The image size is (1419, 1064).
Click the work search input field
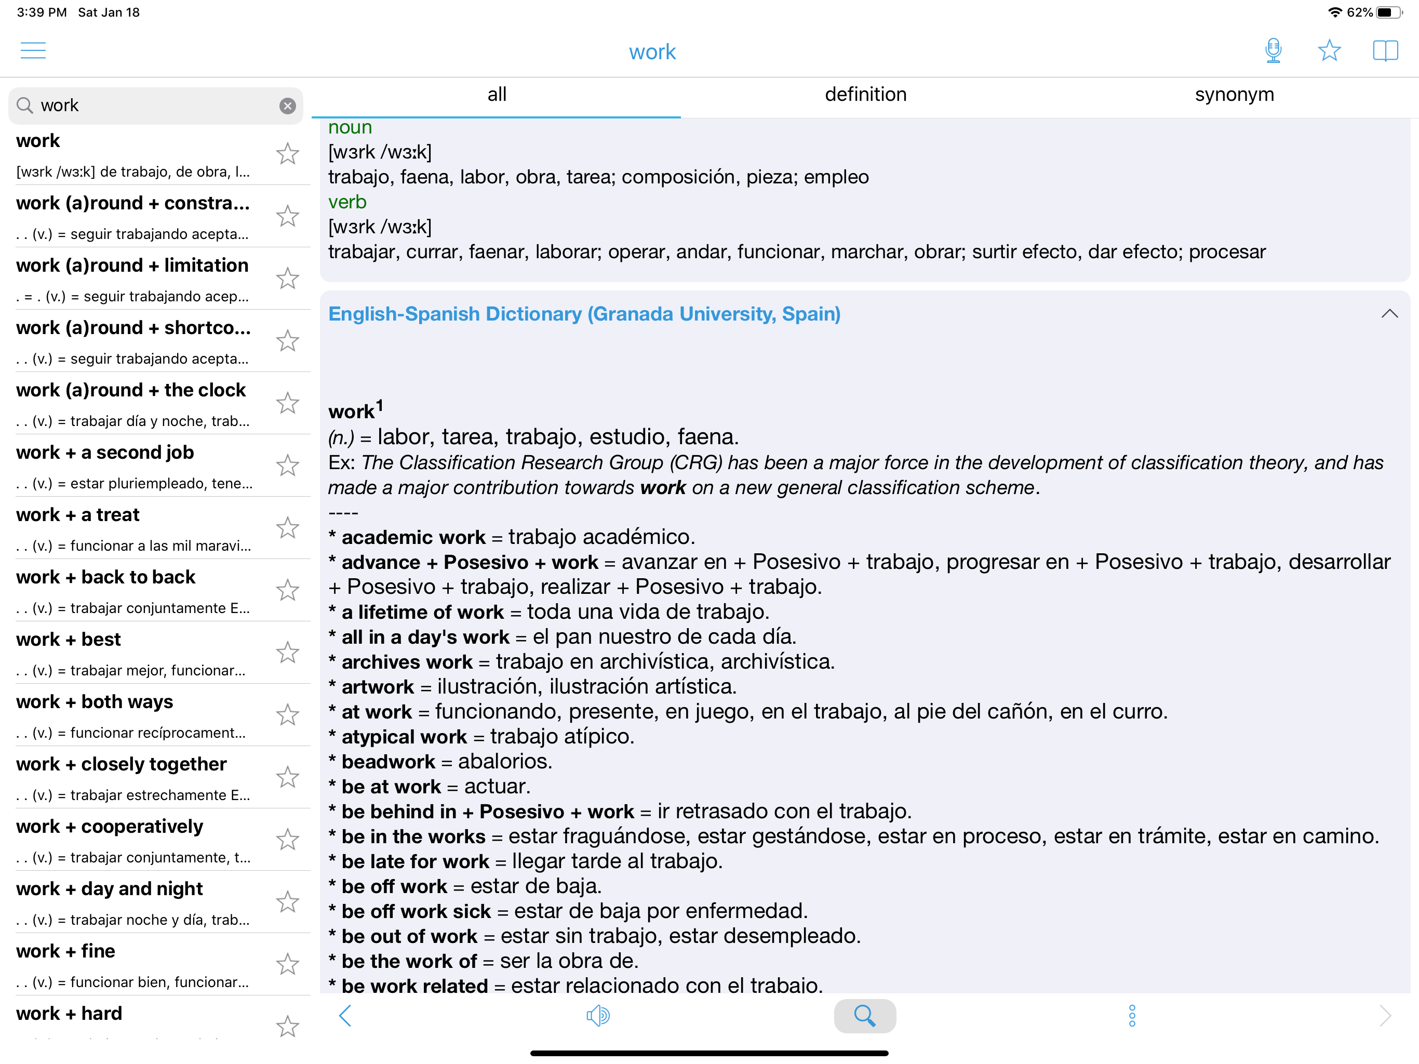coord(154,106)
